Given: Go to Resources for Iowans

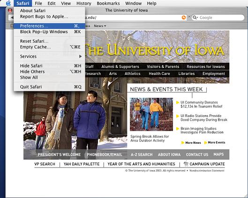Looking at the screenshot, I should coord(206,66).
